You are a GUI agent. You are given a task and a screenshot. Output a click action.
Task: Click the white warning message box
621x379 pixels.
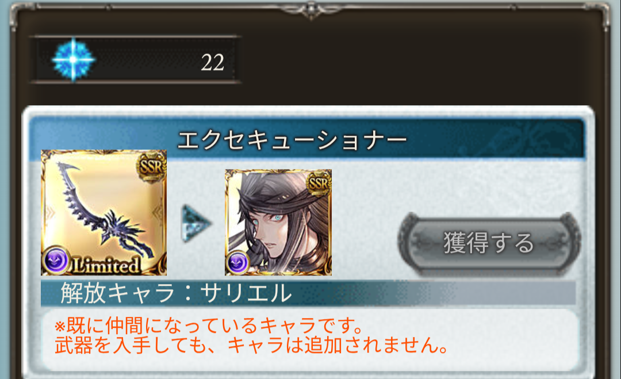point(310,340)
